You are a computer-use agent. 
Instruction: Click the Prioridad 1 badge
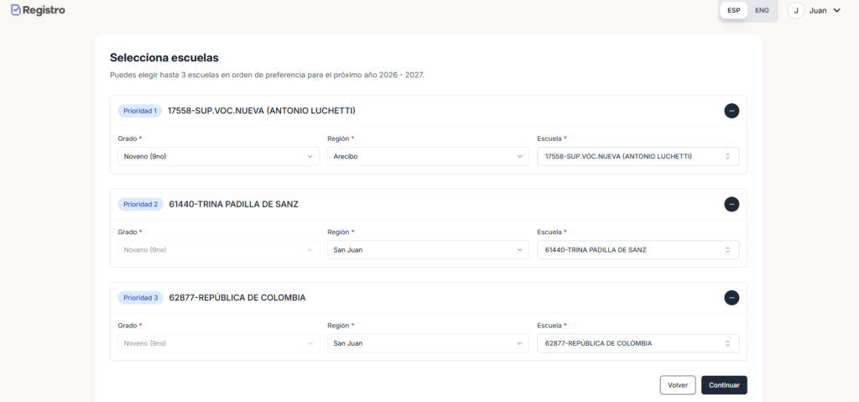139,111
